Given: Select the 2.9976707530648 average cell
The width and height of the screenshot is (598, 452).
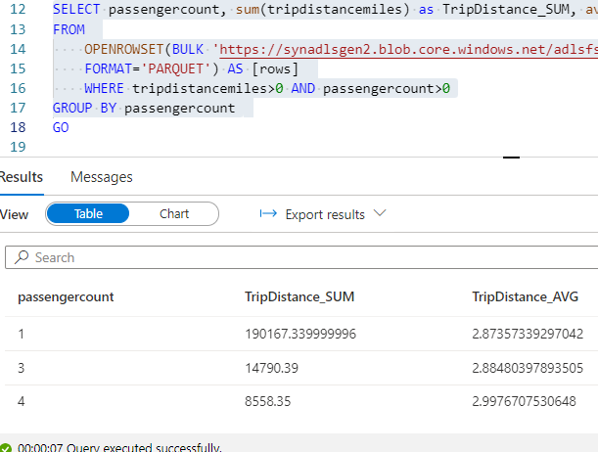Looking at the screenshot, I should pos(524,401).
